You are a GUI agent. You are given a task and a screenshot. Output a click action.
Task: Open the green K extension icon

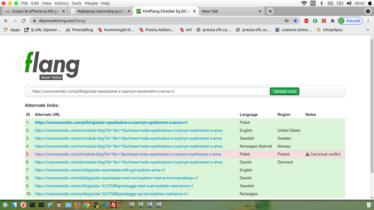click(315, 21)
